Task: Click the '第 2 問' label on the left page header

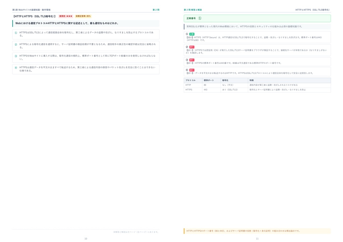Action: 156,10
